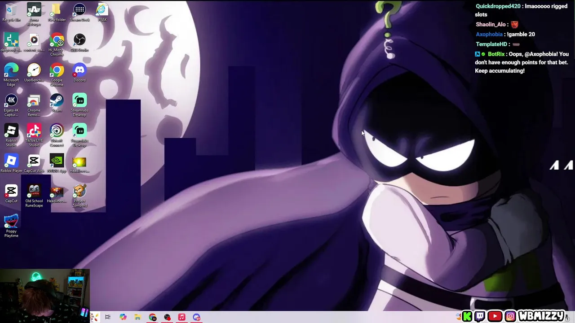The height and width of the screenshot is (323, 575).
Task: Select Streamlabs Desktop icon beside Ubisoft Connect
Action: tap(80, 135)
